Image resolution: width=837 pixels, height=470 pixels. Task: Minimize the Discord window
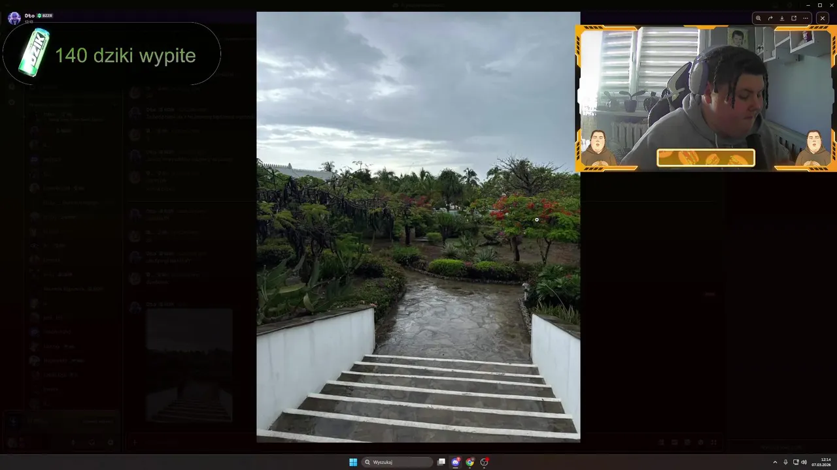[x=808, y=5]
